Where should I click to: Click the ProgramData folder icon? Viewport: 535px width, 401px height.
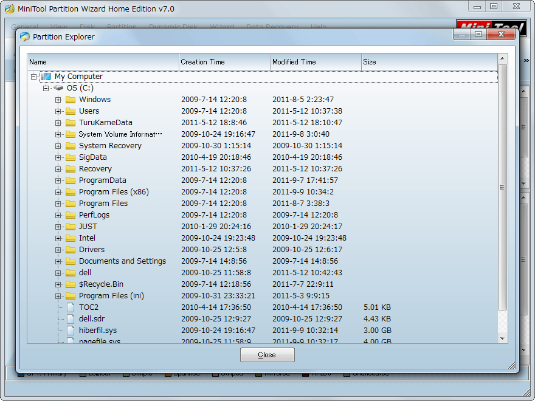[x=71, y=180]
